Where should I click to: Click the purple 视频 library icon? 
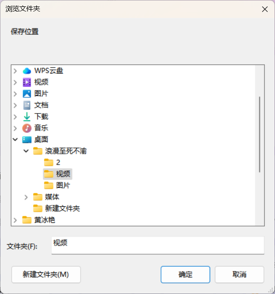pyautogui.click(x=27, y=82)
